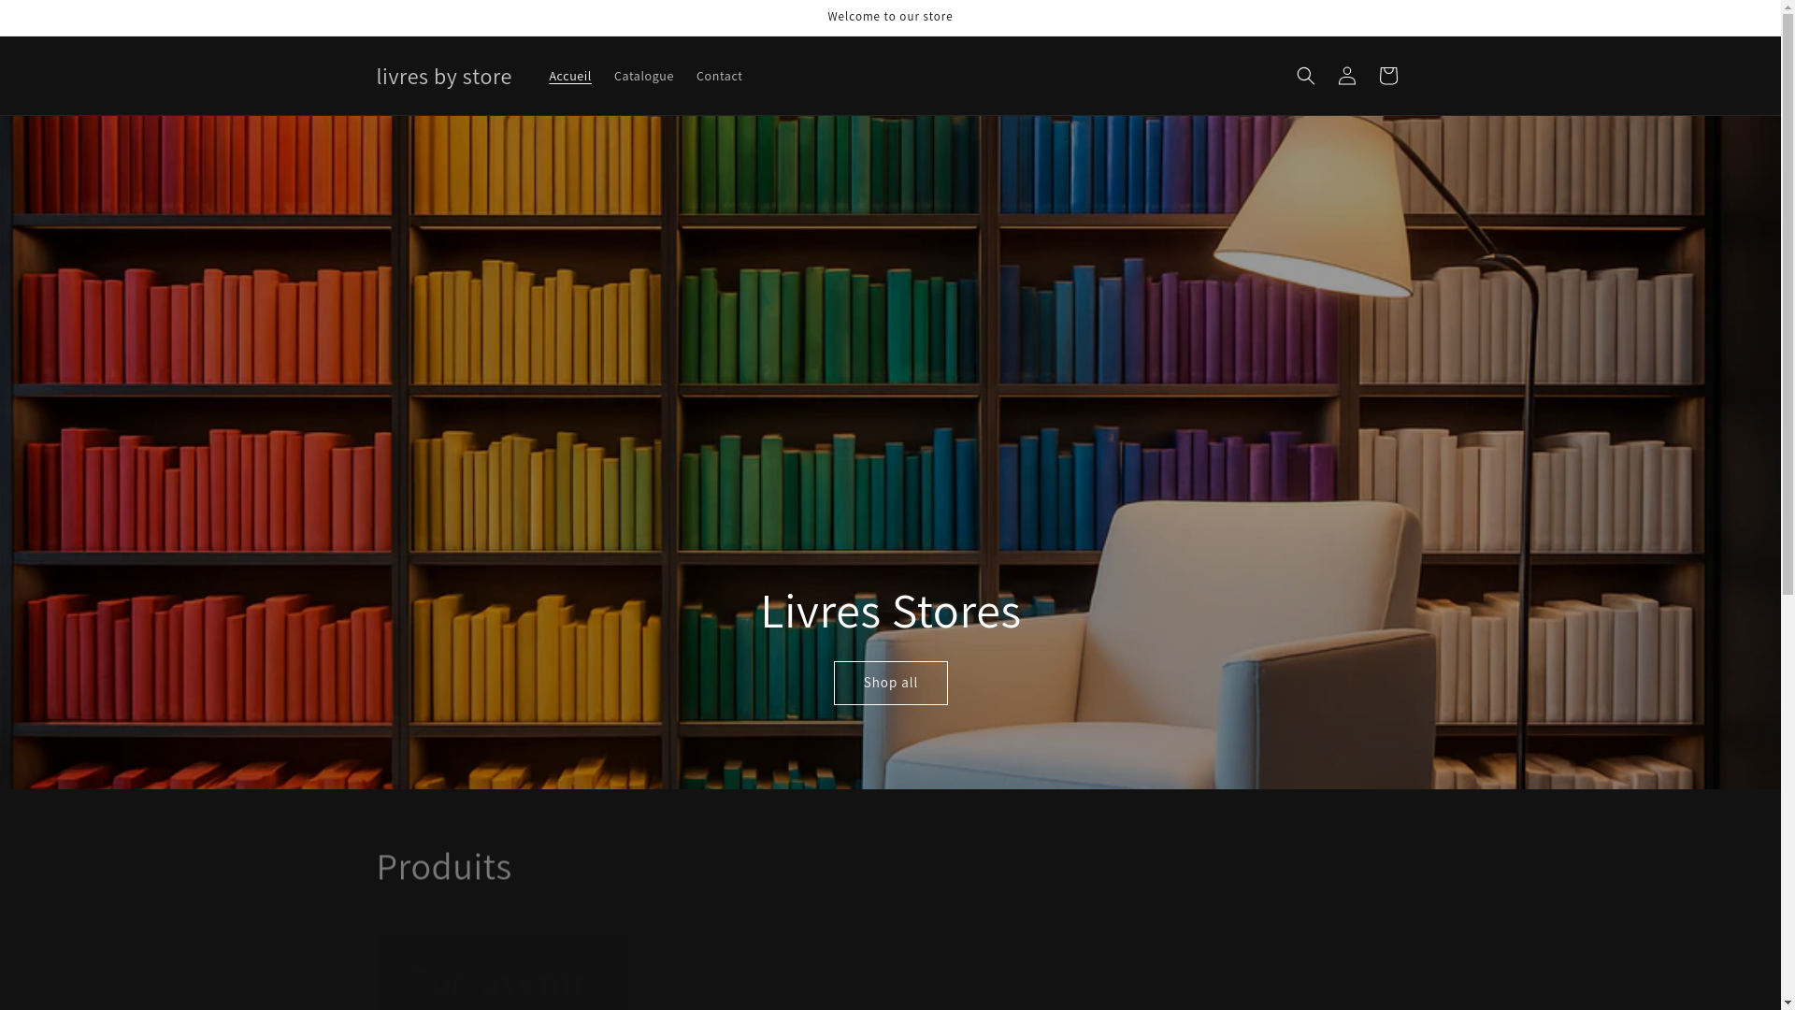The image size is (1795, 1010).
Task: Click the Produits section heading
Action: (x=444, y=866)
